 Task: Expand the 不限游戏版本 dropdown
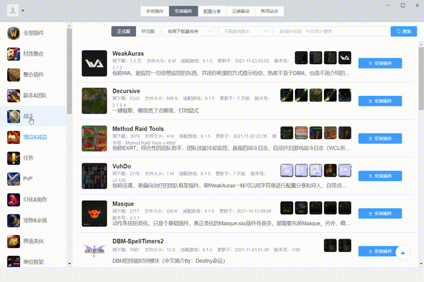[245, 31]
